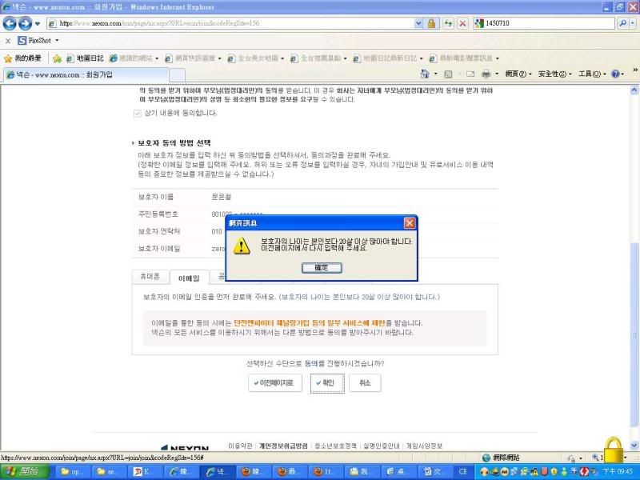This screenshot has height=480, width=640.
Task: Open the 安全性(S) menu
Action: pos(554,74)
